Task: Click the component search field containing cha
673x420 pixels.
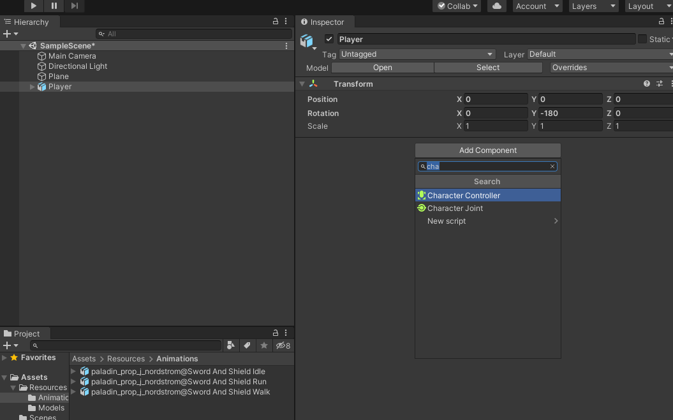Action: [487, 166]
